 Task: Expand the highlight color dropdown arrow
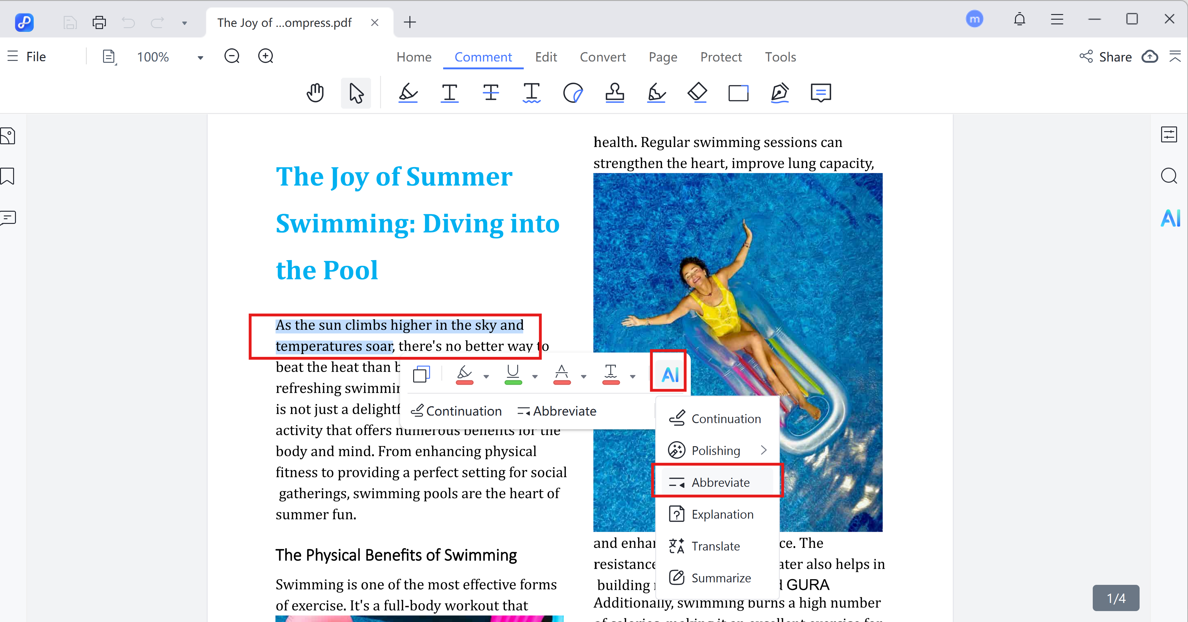click(x=486, y=377)
